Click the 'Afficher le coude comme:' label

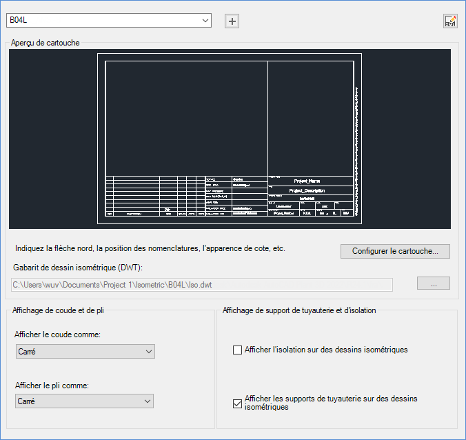(57, 334)
